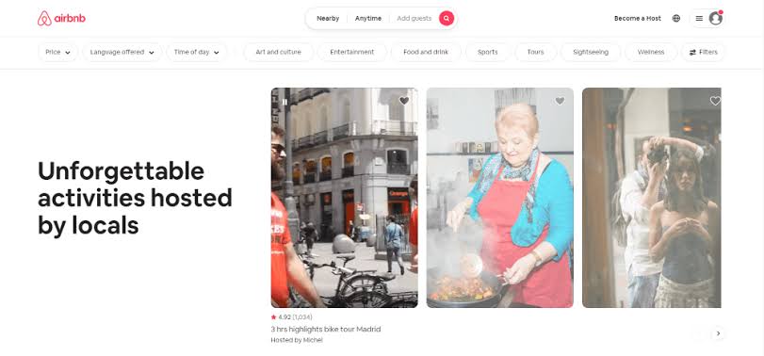Click the Unforgettable activities hosted by locals heading
The height and width of the screenshot is (356, 764).
pos(135,198)
